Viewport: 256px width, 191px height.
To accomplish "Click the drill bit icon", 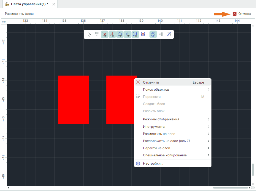I will [161, 34].
